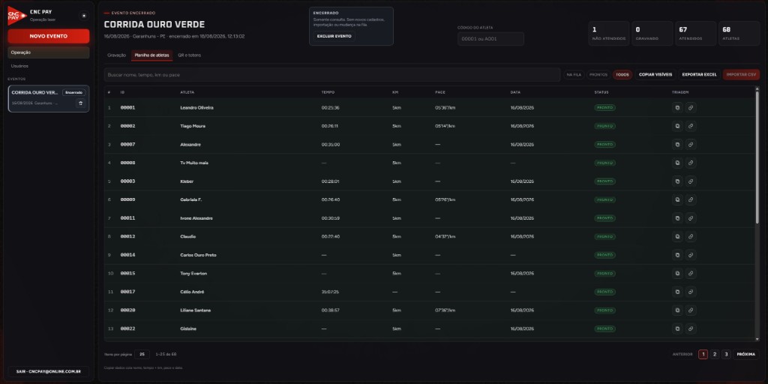Click the theme toggle icon beside the CNC PAY logo
This screenshot has width=768, height=384.
pyautogui.click(x=84, y=16)
